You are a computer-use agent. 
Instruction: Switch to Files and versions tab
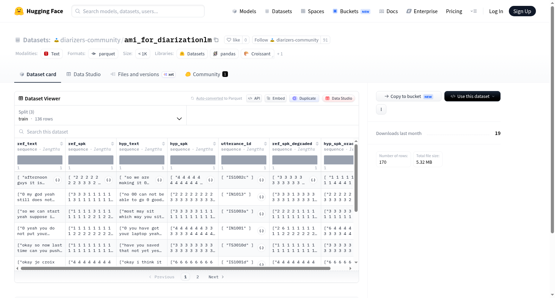click(143, 74)
